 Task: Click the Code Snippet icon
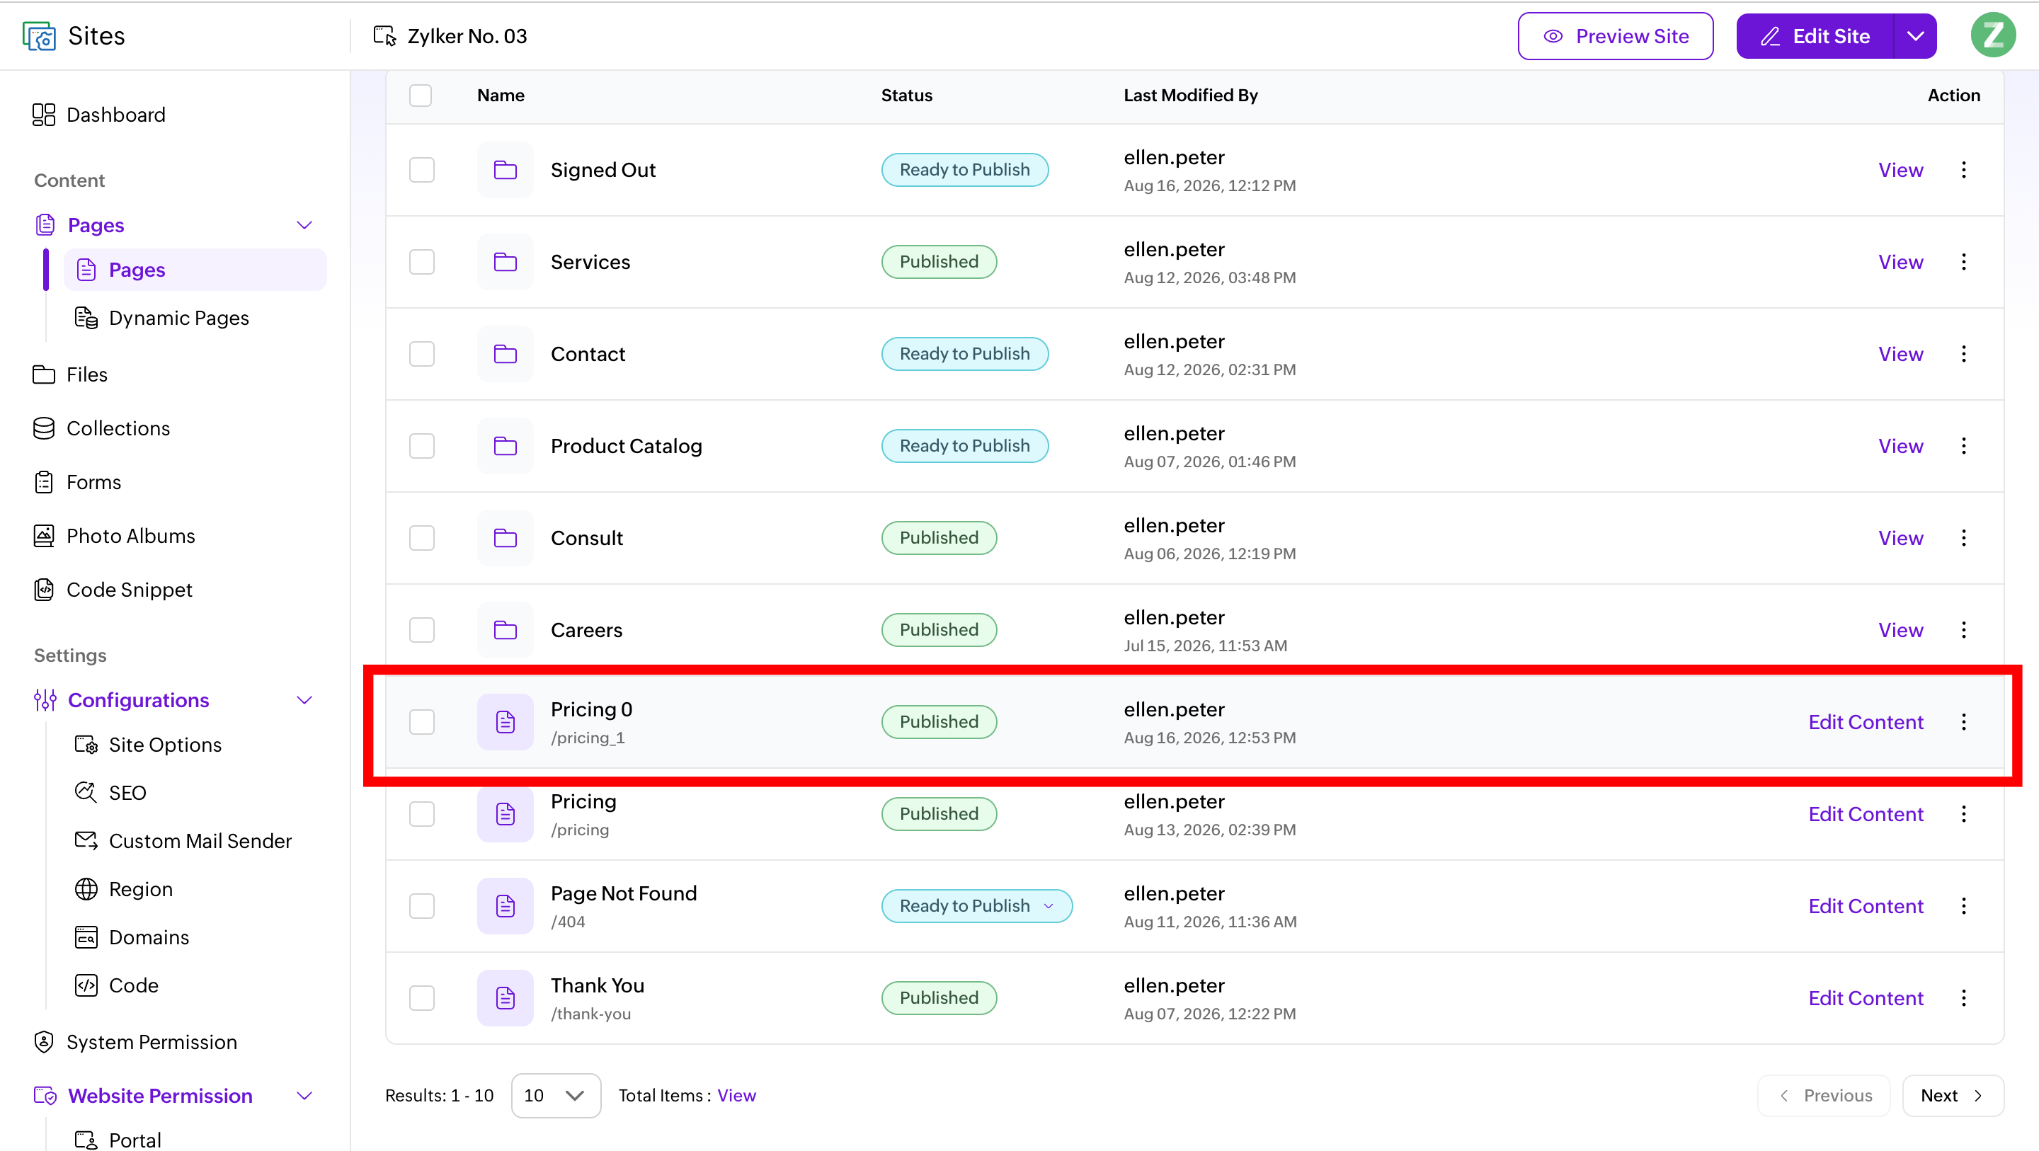(43, 590)
